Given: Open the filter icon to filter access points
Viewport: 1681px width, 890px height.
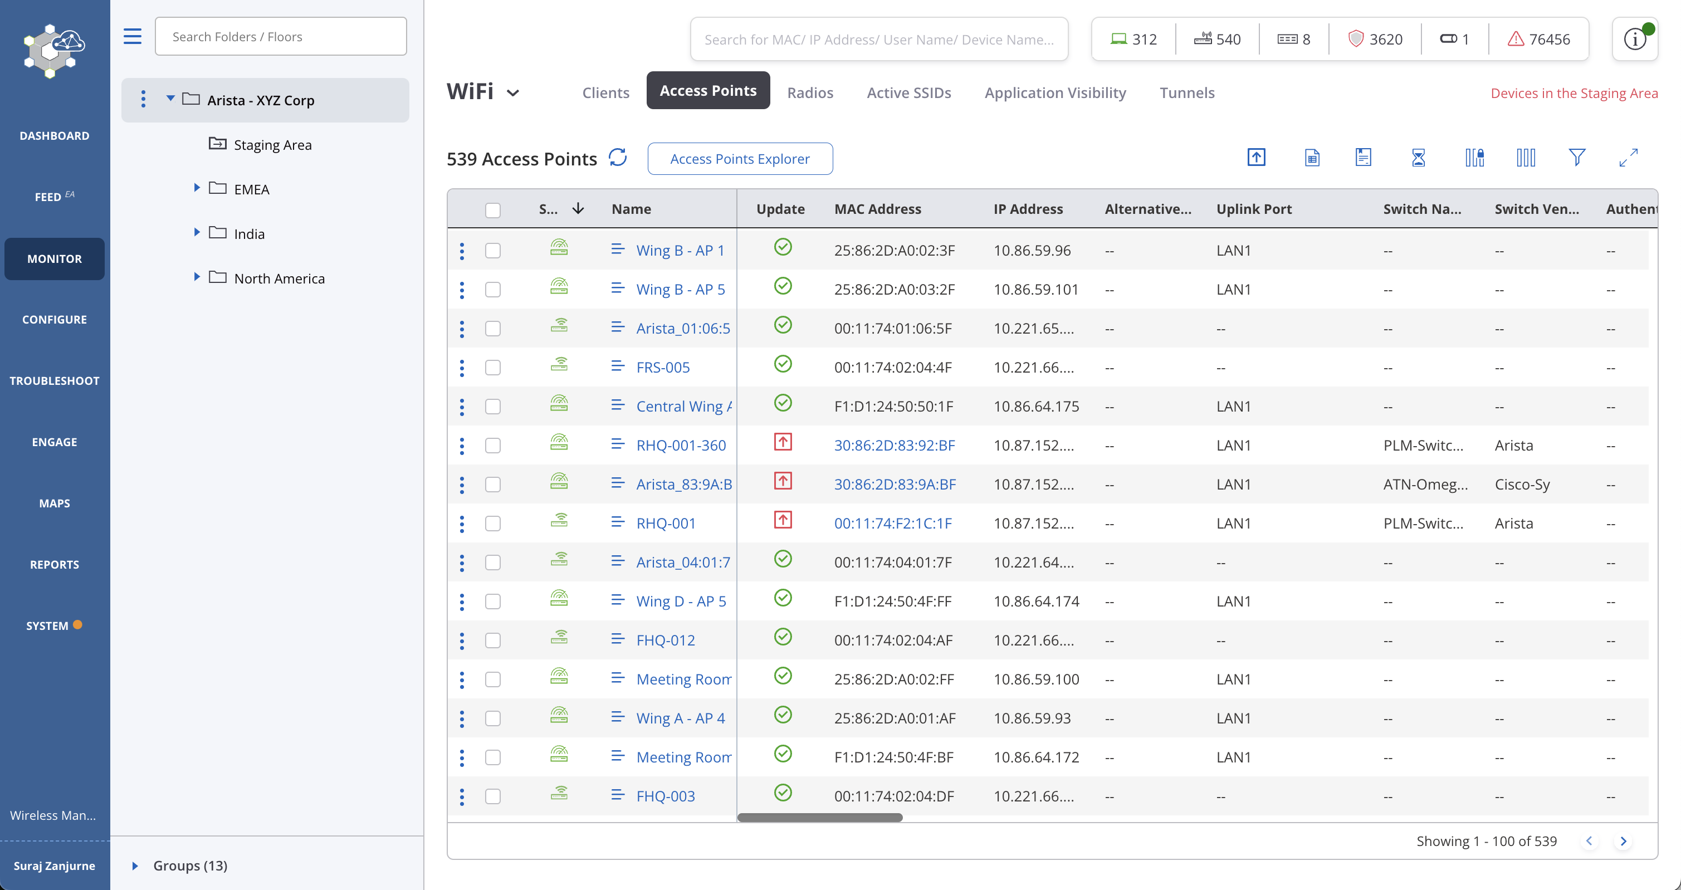Looking at the screenshot, I should 1577,157.
